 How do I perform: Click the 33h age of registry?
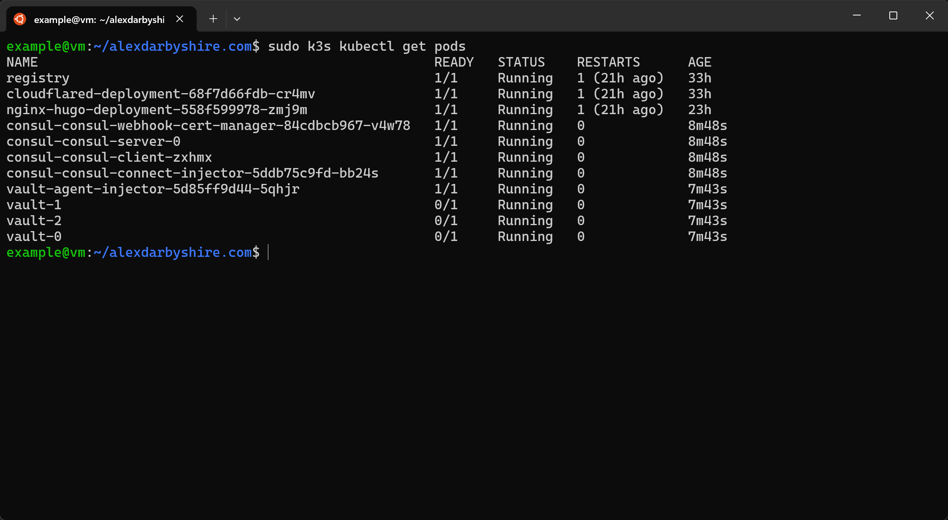(700, 78)
